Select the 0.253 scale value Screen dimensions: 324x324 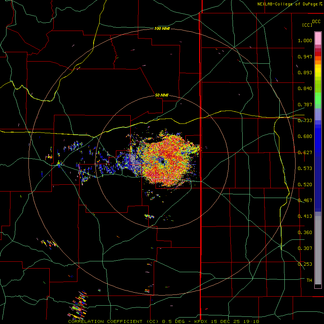click(305, 264)
